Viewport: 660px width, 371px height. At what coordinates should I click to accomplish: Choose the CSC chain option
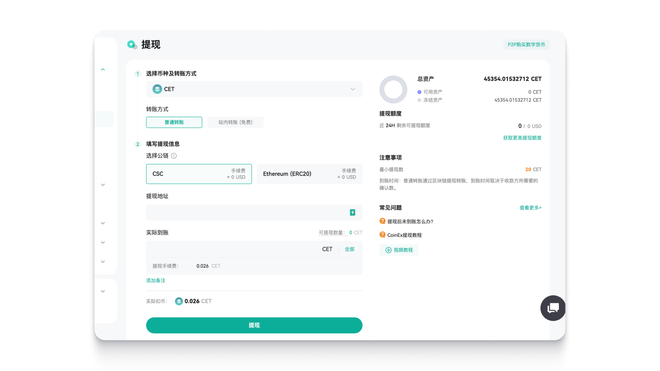tap(199, 174)
